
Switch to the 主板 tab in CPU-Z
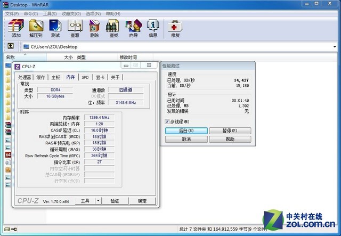(55, 77)
